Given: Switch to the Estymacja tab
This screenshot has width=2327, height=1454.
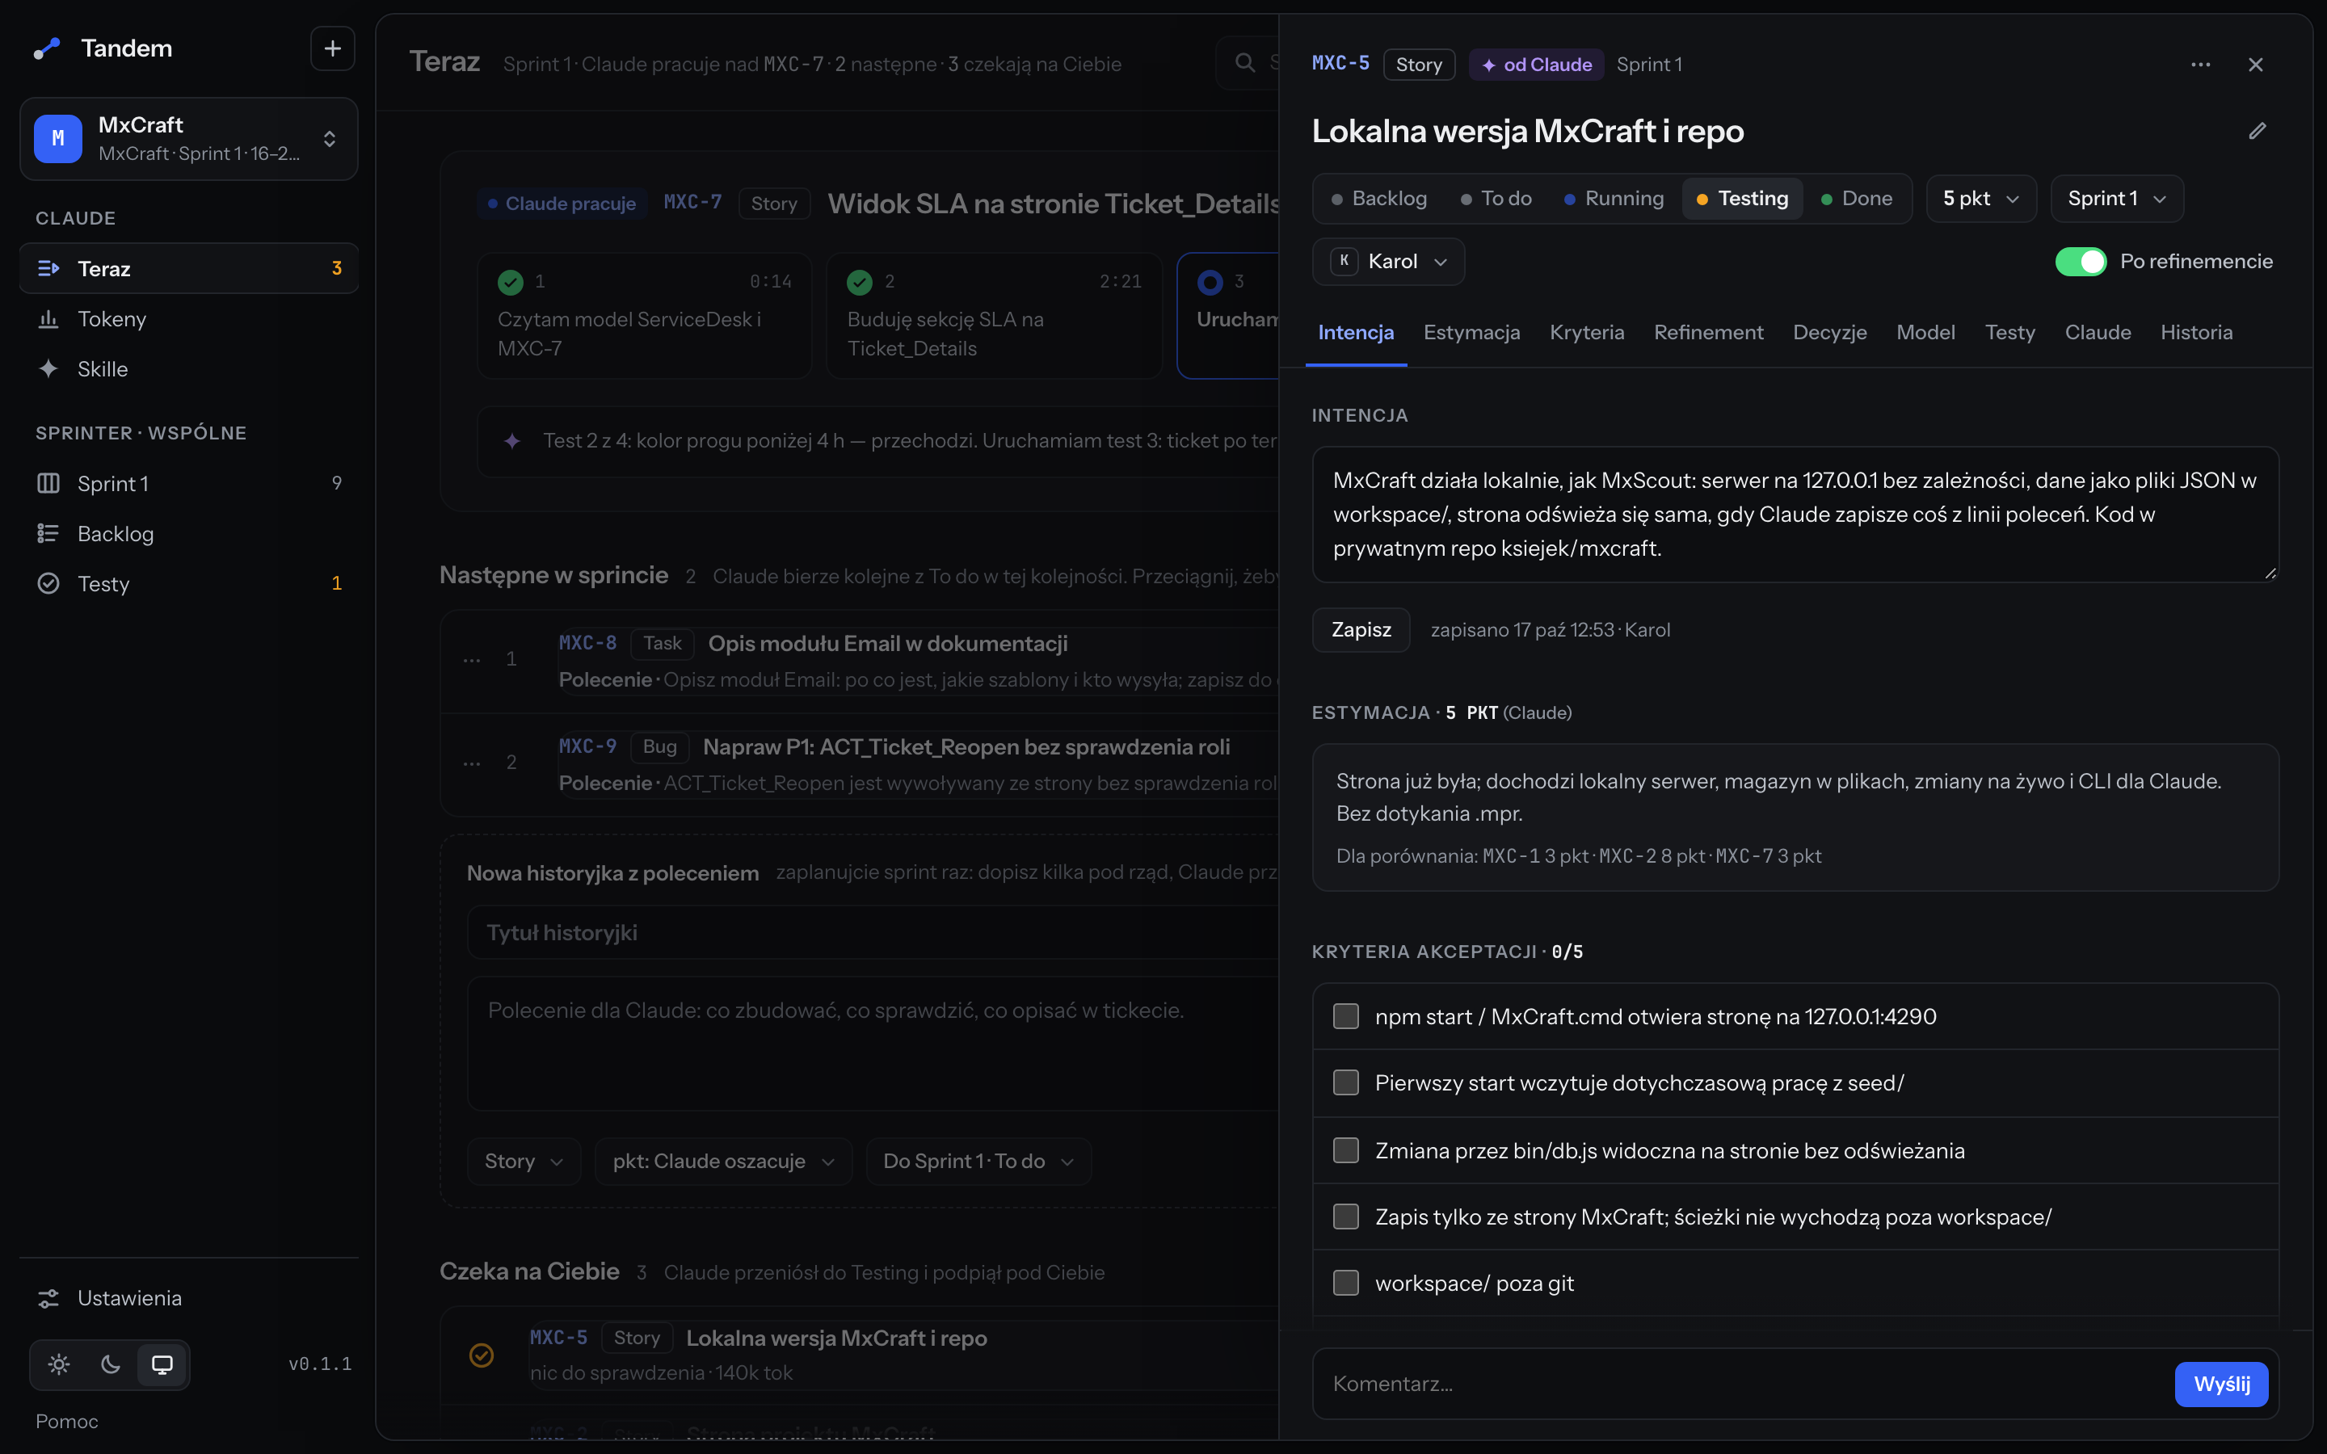Looking at the screenshot, I should [1471, 333].
